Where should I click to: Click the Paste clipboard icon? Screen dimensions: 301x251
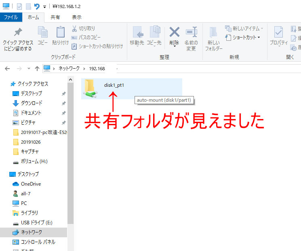click(x=60, y=32)
